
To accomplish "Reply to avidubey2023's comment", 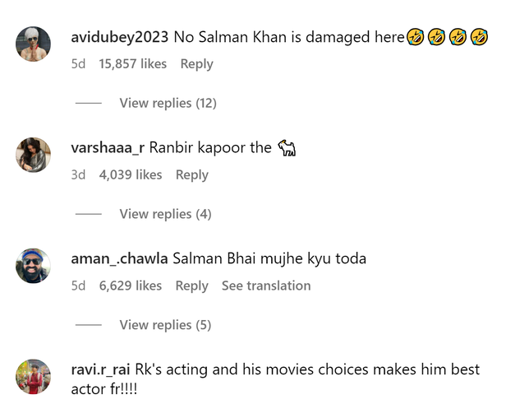I will coord(197,64).
